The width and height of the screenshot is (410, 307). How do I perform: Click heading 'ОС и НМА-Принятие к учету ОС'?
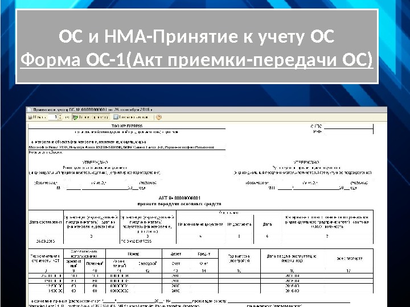[x=196, y=36]
